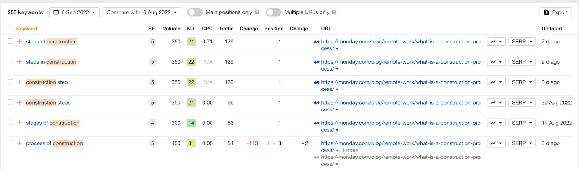Click help icon next to Multiple URLs only
Screen dimensions: 579x170
pos(334,12)
